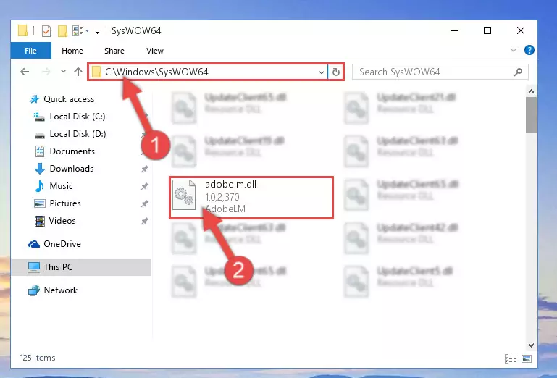The image size is (557, 378).
Task: Click the pin icon beside Downloads
Action: click(x=145, y=169)
